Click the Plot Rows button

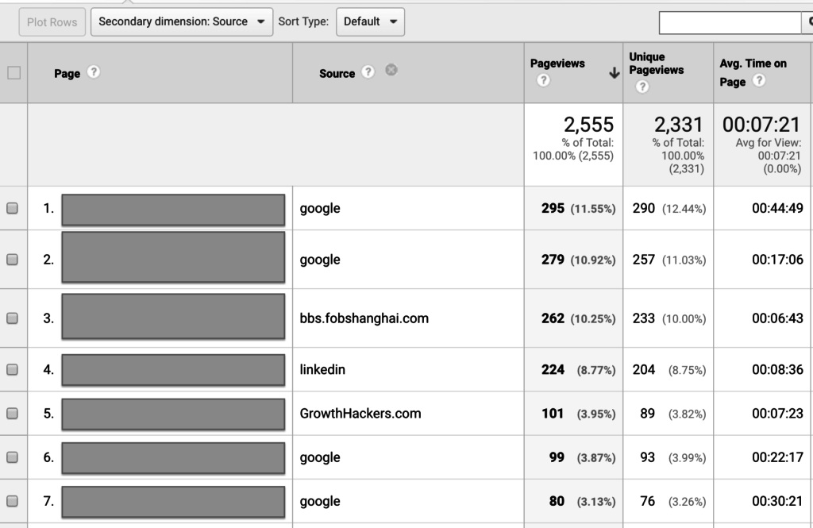52,22
